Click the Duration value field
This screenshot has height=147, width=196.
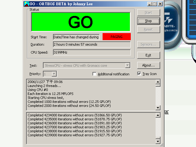92,44
